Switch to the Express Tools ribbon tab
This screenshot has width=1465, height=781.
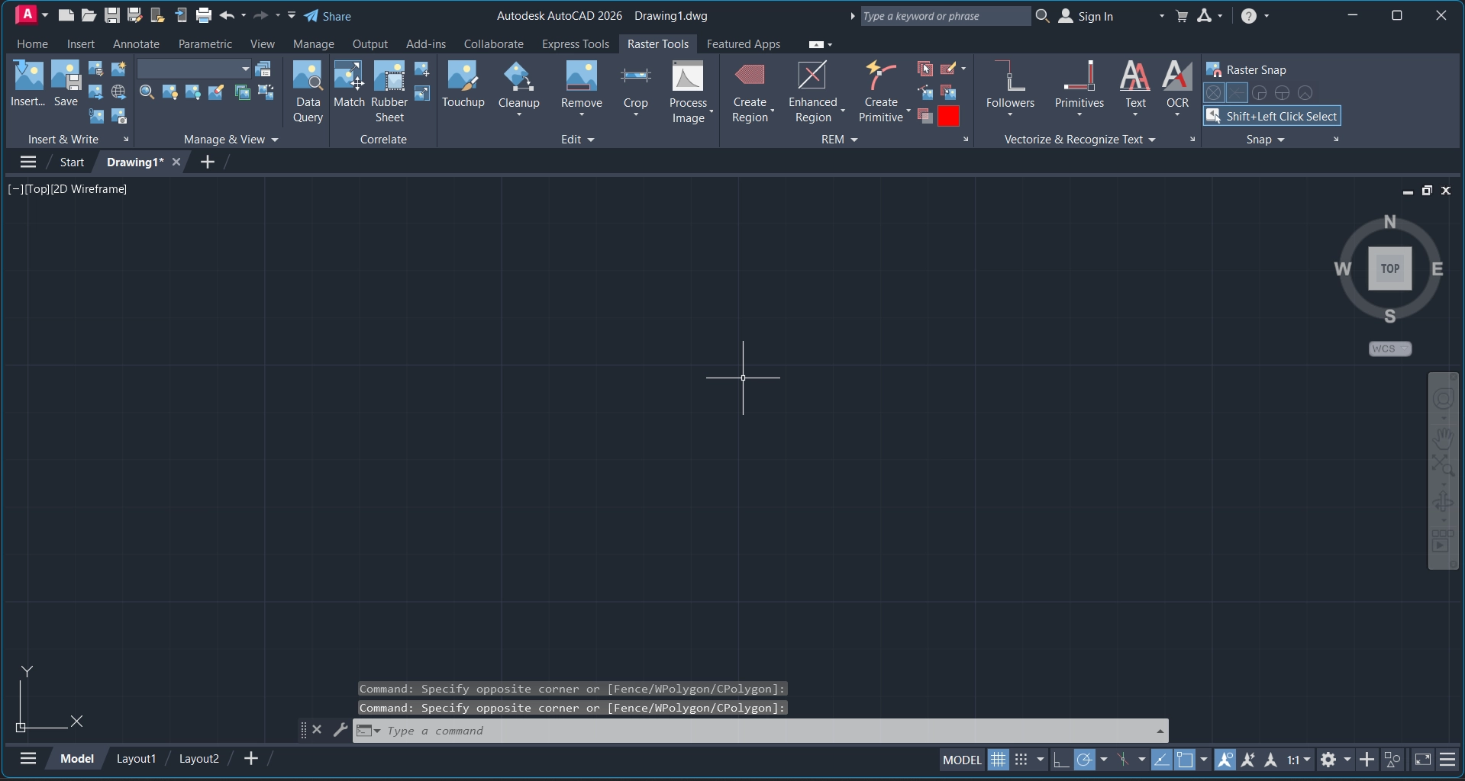pyautogui.click(x=575, y=44)
